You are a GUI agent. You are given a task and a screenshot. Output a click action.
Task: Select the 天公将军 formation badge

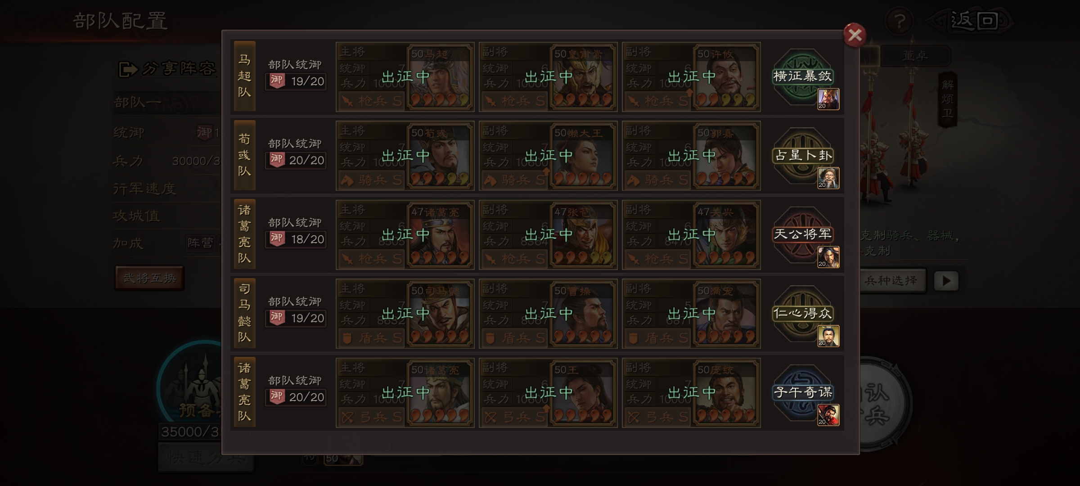click(803, 234)
